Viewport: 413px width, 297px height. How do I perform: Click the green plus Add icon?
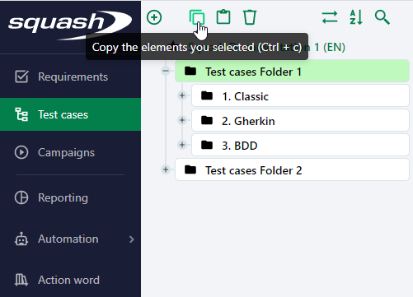154,17
